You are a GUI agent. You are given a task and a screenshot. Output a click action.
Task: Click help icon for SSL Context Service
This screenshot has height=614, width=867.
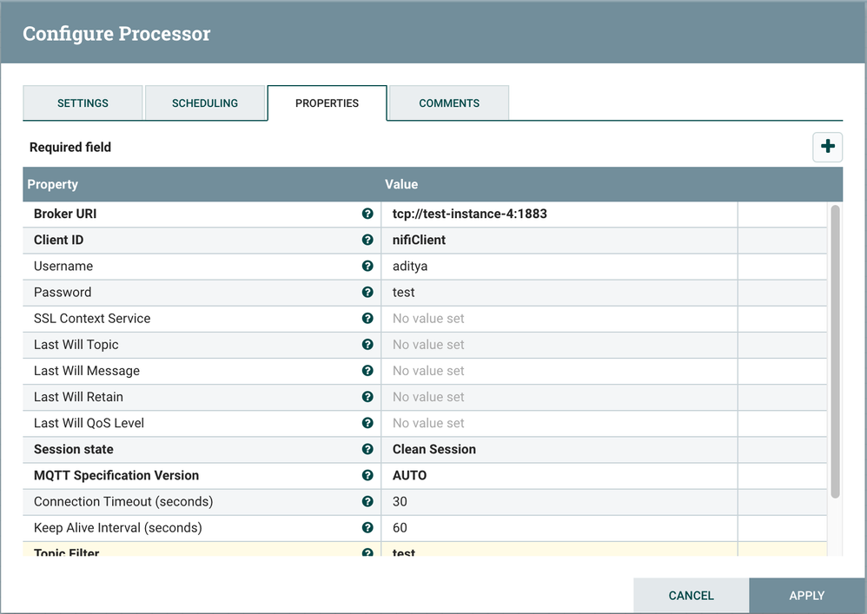point(367,318)
